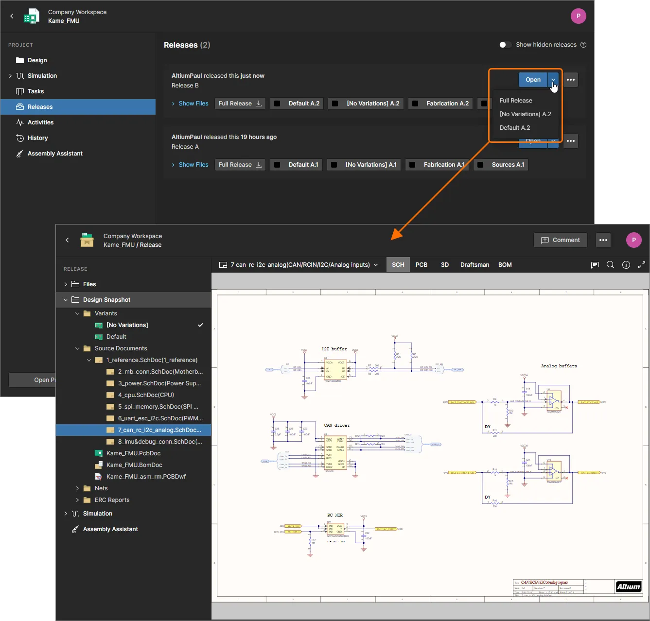This screenshot has height=621, width=650.
Task: Open the comments panel icon in viewer toolbar
Action: pos(595,265)
